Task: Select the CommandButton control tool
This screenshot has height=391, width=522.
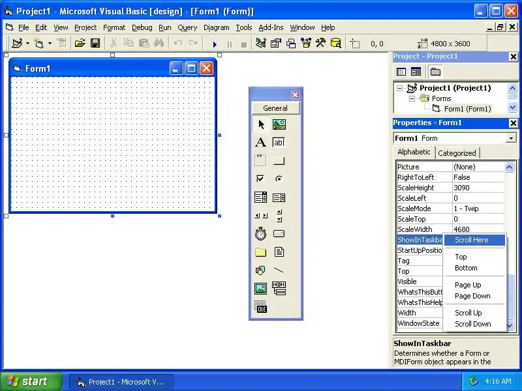Action: (x=279, y=160)
